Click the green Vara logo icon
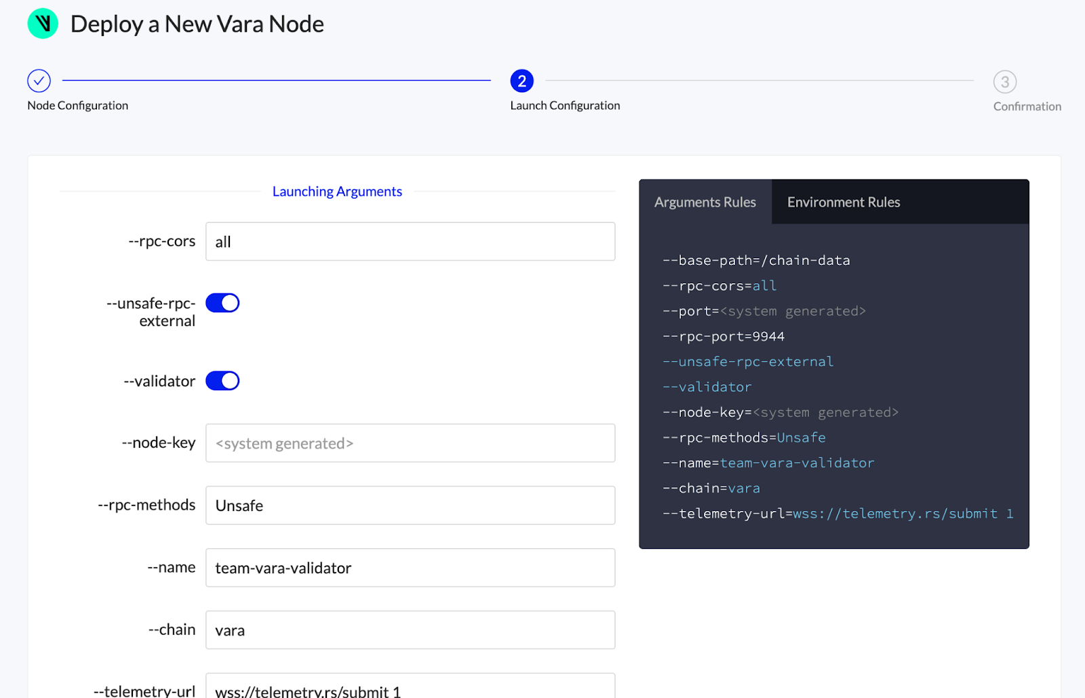 point(43,24)
